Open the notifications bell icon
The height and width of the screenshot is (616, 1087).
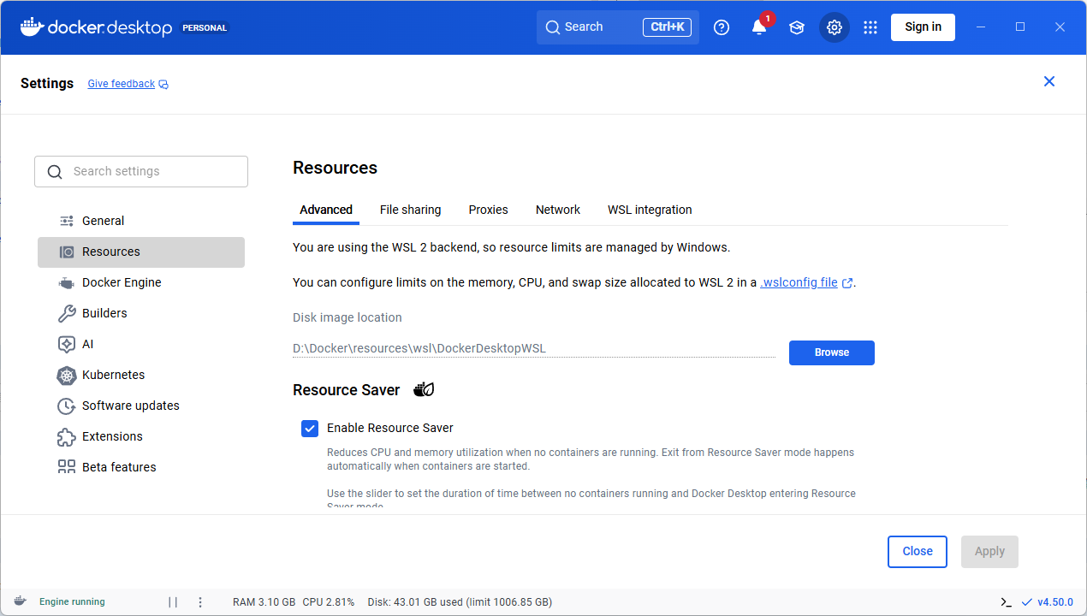(x=759, y=27)
